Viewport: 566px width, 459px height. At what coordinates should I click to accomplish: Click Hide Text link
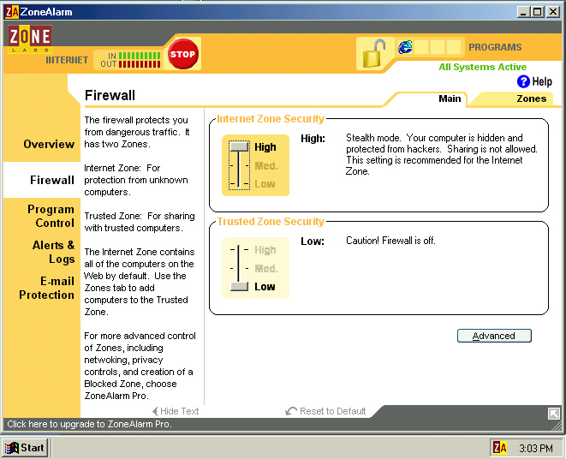[x=176, y=411]
